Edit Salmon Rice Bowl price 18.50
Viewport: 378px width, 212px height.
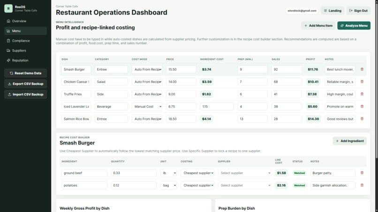(x=181, y=119)
